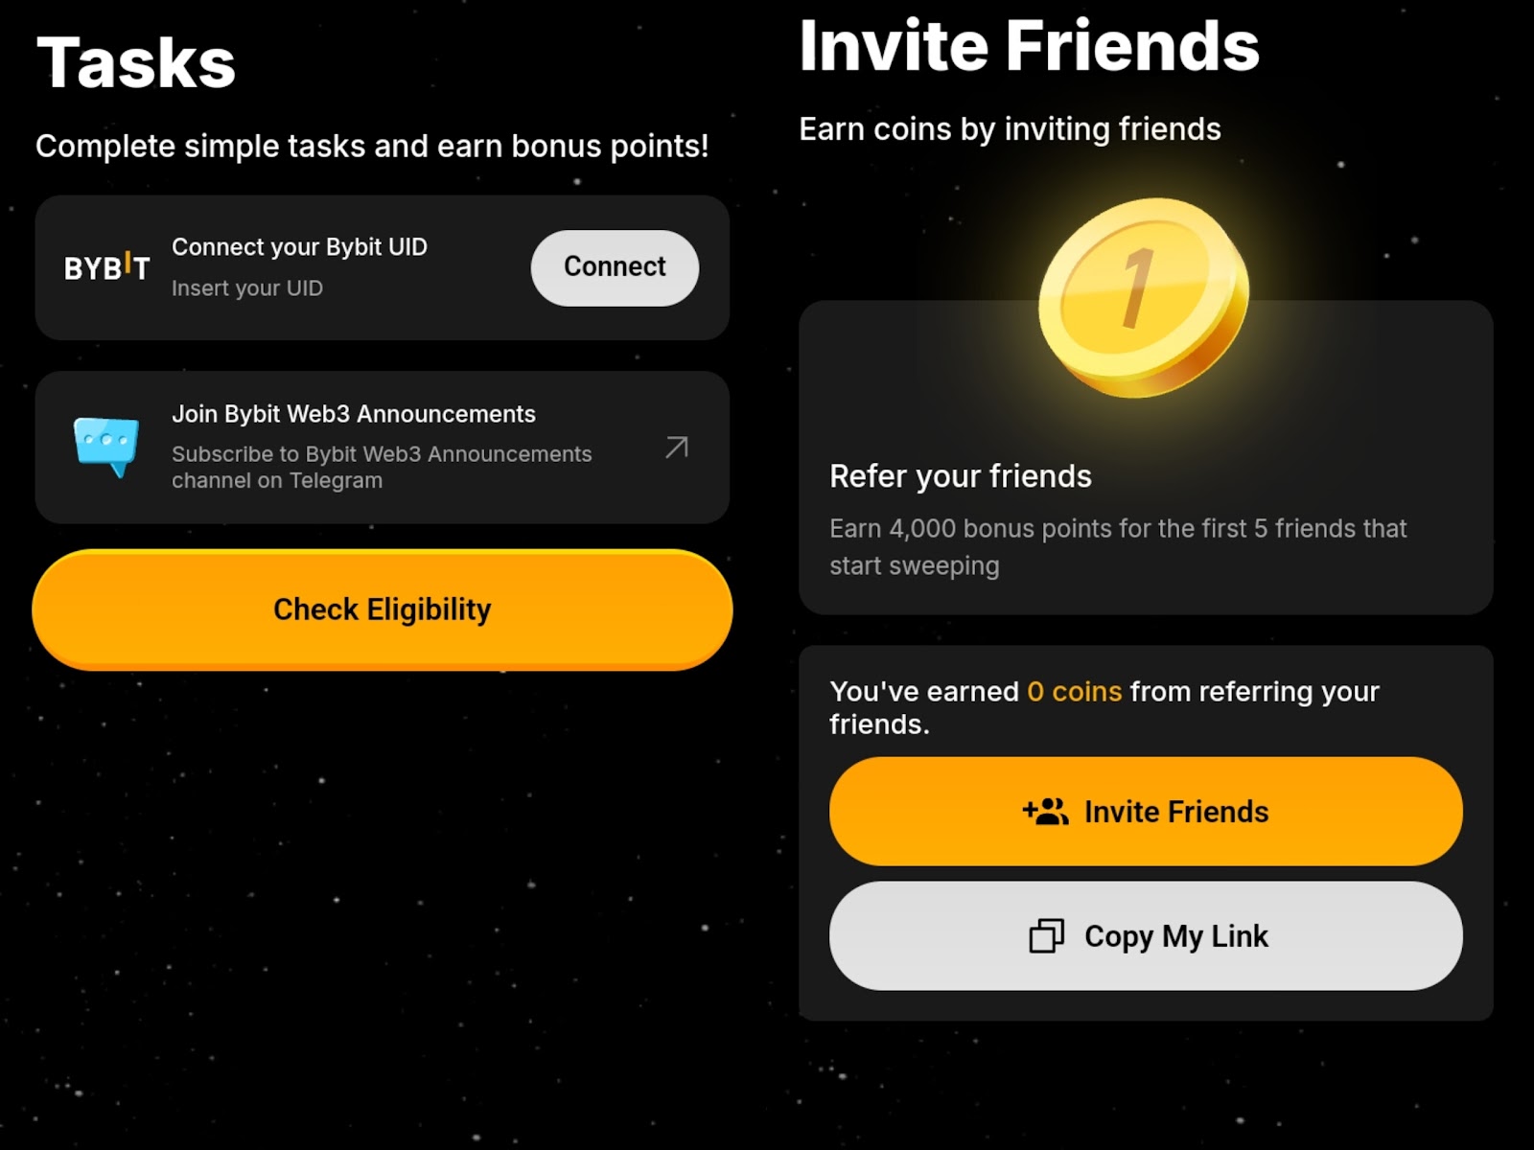Click the Invite Friends button label
Image resolution: width=1534 pixels, height=1150 pixels.
tap(1176, 812)
